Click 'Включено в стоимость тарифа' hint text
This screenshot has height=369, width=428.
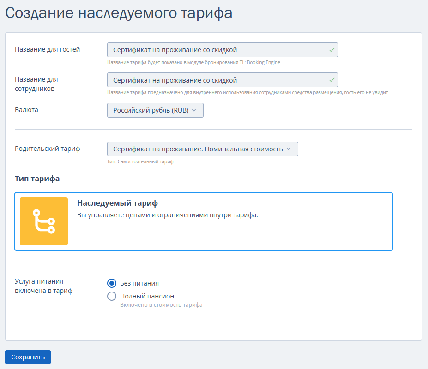point(161,304)
